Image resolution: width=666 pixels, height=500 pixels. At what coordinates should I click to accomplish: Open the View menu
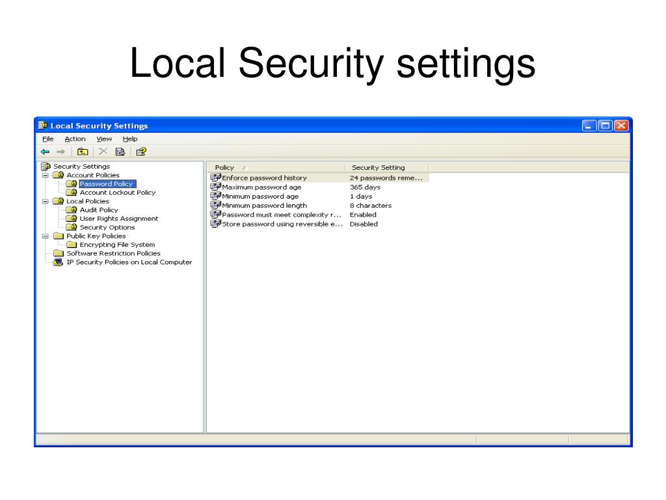click(104, 139)
